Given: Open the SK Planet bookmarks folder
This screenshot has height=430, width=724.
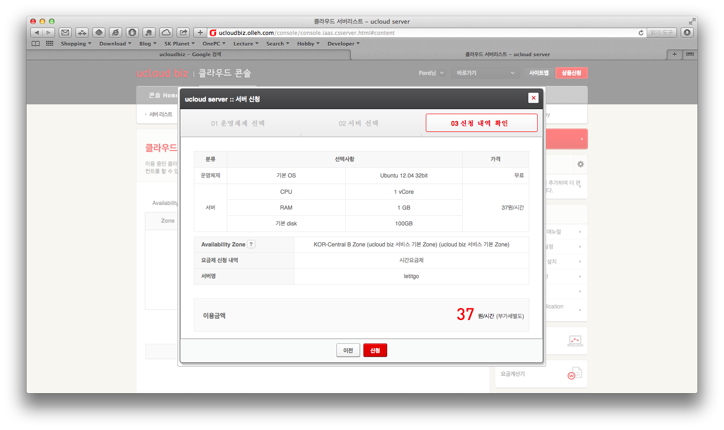Looking at the screenshot, I should pyautogui.click(x=179, y=44).
